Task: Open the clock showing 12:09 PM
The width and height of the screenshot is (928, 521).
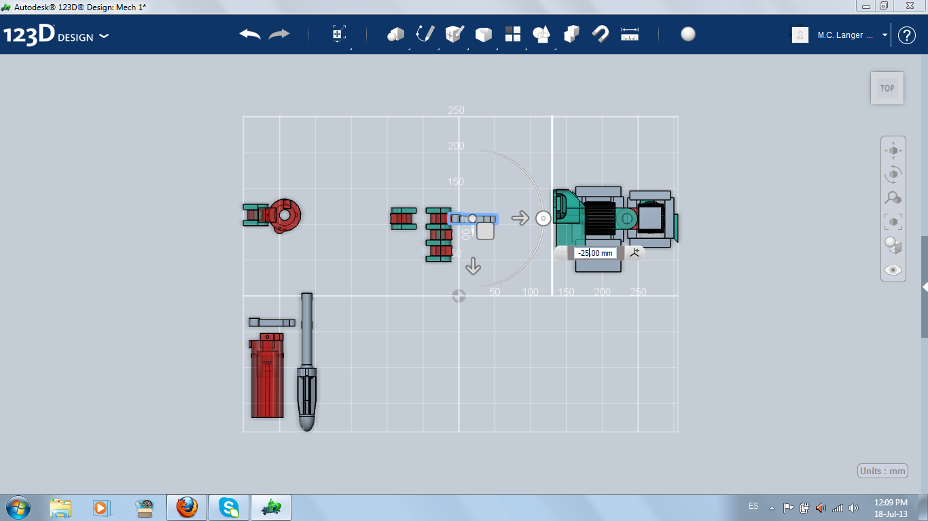Action: click(x=891, y=507)
